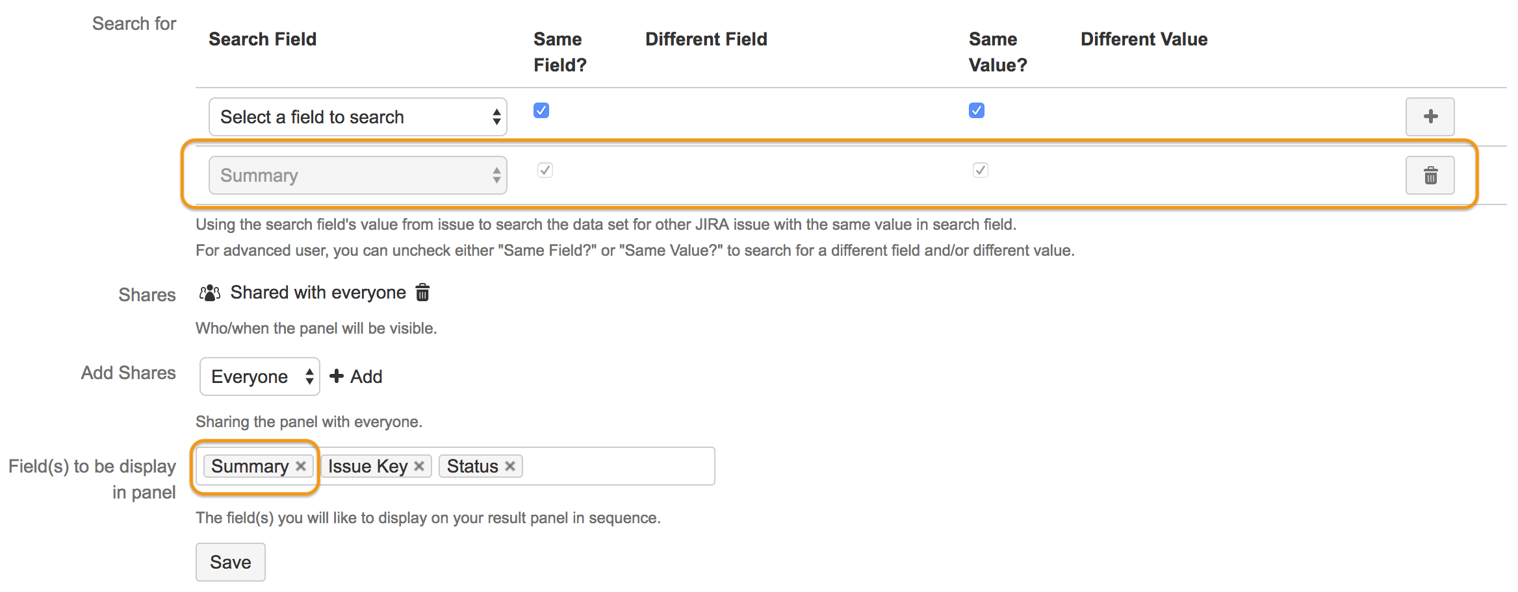
Task: Remove the Summary display field tag
Action: click(x=301, y=465)
